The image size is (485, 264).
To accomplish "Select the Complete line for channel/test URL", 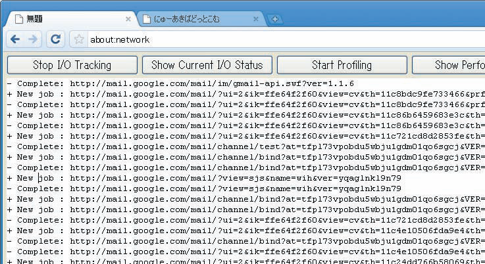I will pos(246,146).
